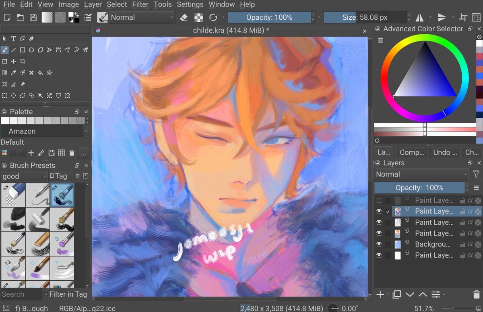The height and width of the screenshot is (312, 483).
Task: Select the Transform tool
Action: click(4, 61)
